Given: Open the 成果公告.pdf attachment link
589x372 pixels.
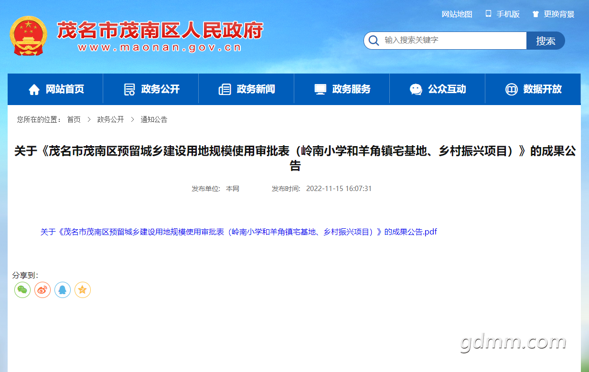Looking at the screenshot, I should 239,232.
